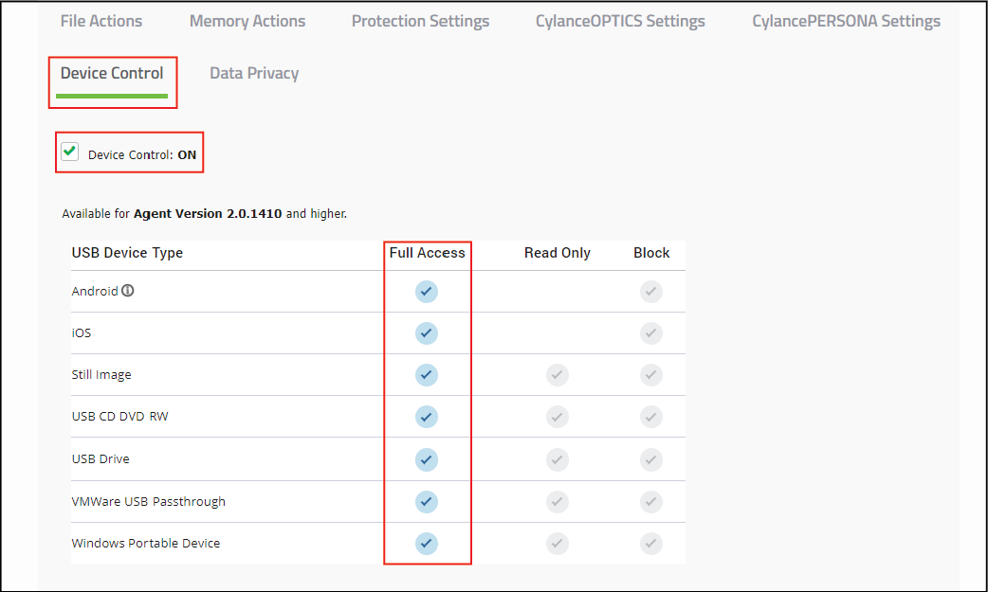Click the USB Drive row label
988x592 pixels.
[x=101, y=459]
